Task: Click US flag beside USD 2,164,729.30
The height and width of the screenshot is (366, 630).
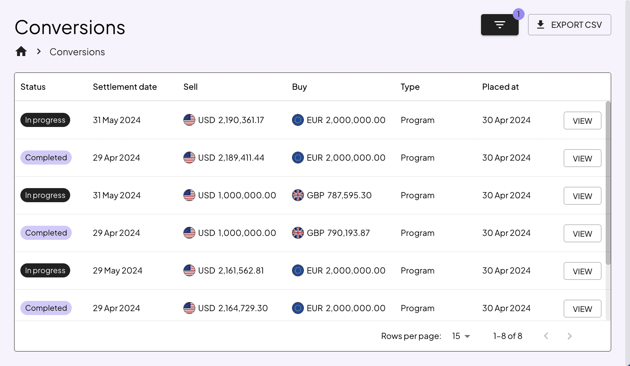Action: [189, 308]
